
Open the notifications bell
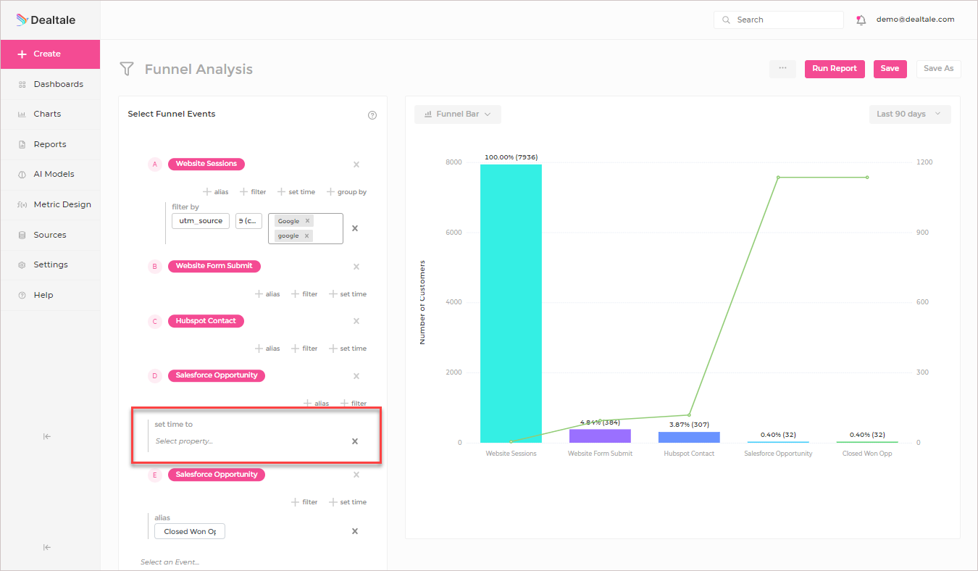pos(861,20)
